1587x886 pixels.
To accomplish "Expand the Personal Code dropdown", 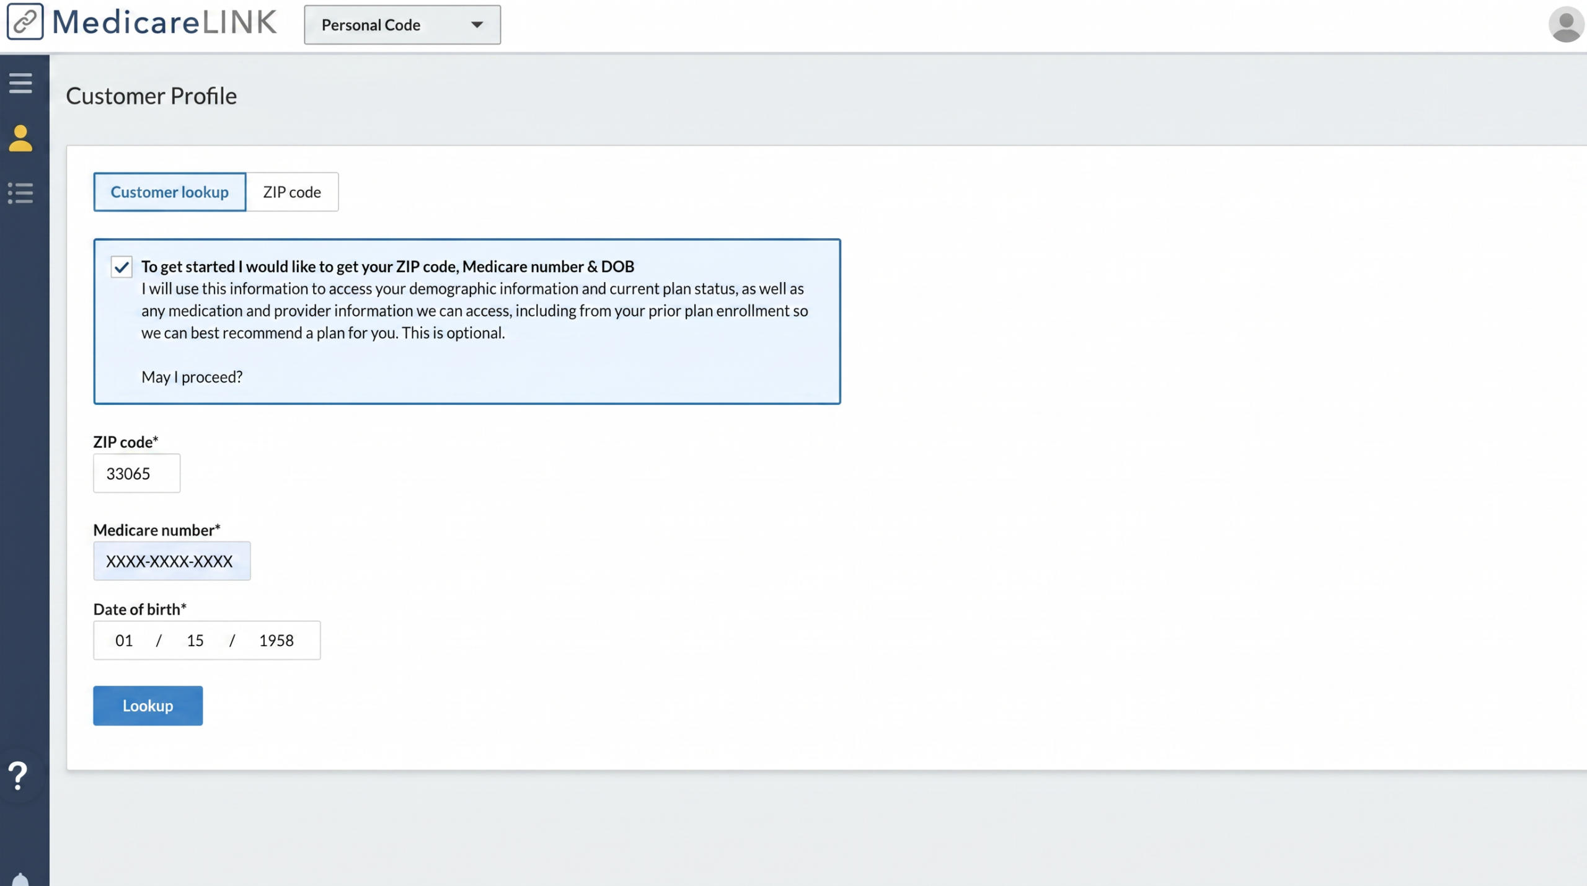I will pos(402,25).
